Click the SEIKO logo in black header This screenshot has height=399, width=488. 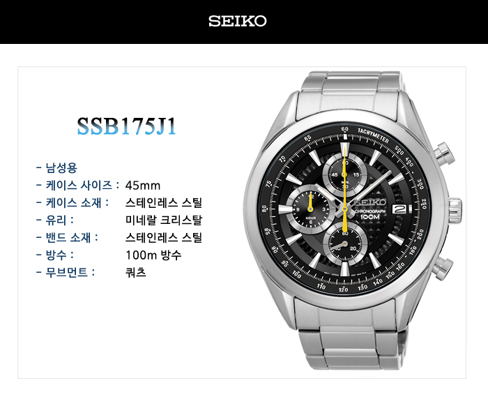pyautogui.click(x=238, y=21)
